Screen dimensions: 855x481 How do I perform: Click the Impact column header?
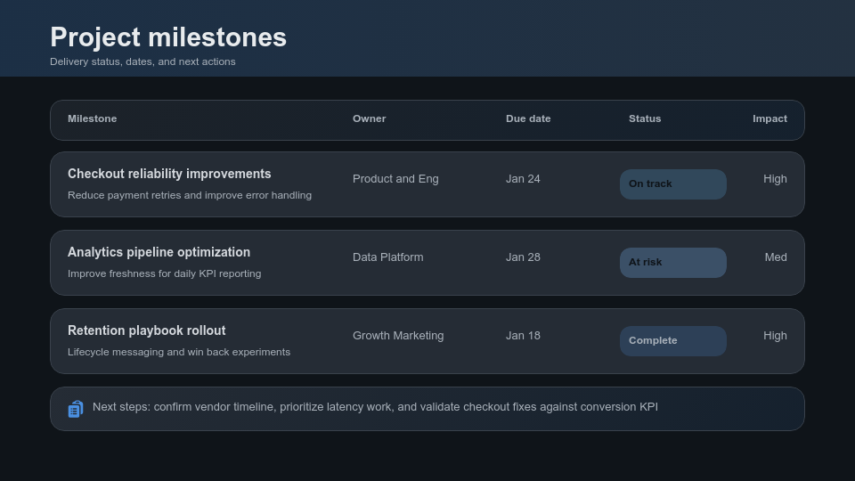pos(769,118)
